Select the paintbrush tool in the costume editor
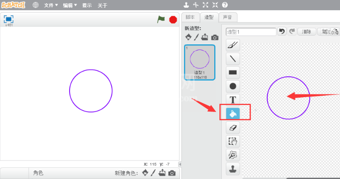Screen dimensions: 340x179 (233, 45)
